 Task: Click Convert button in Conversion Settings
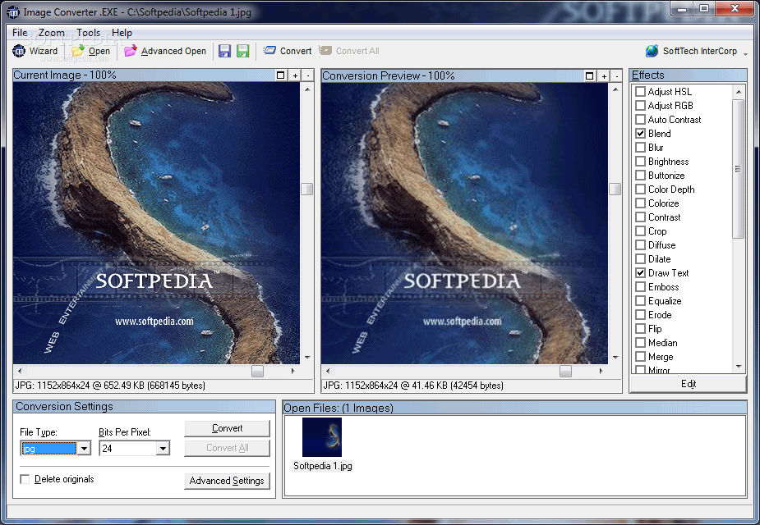(227, 428)
